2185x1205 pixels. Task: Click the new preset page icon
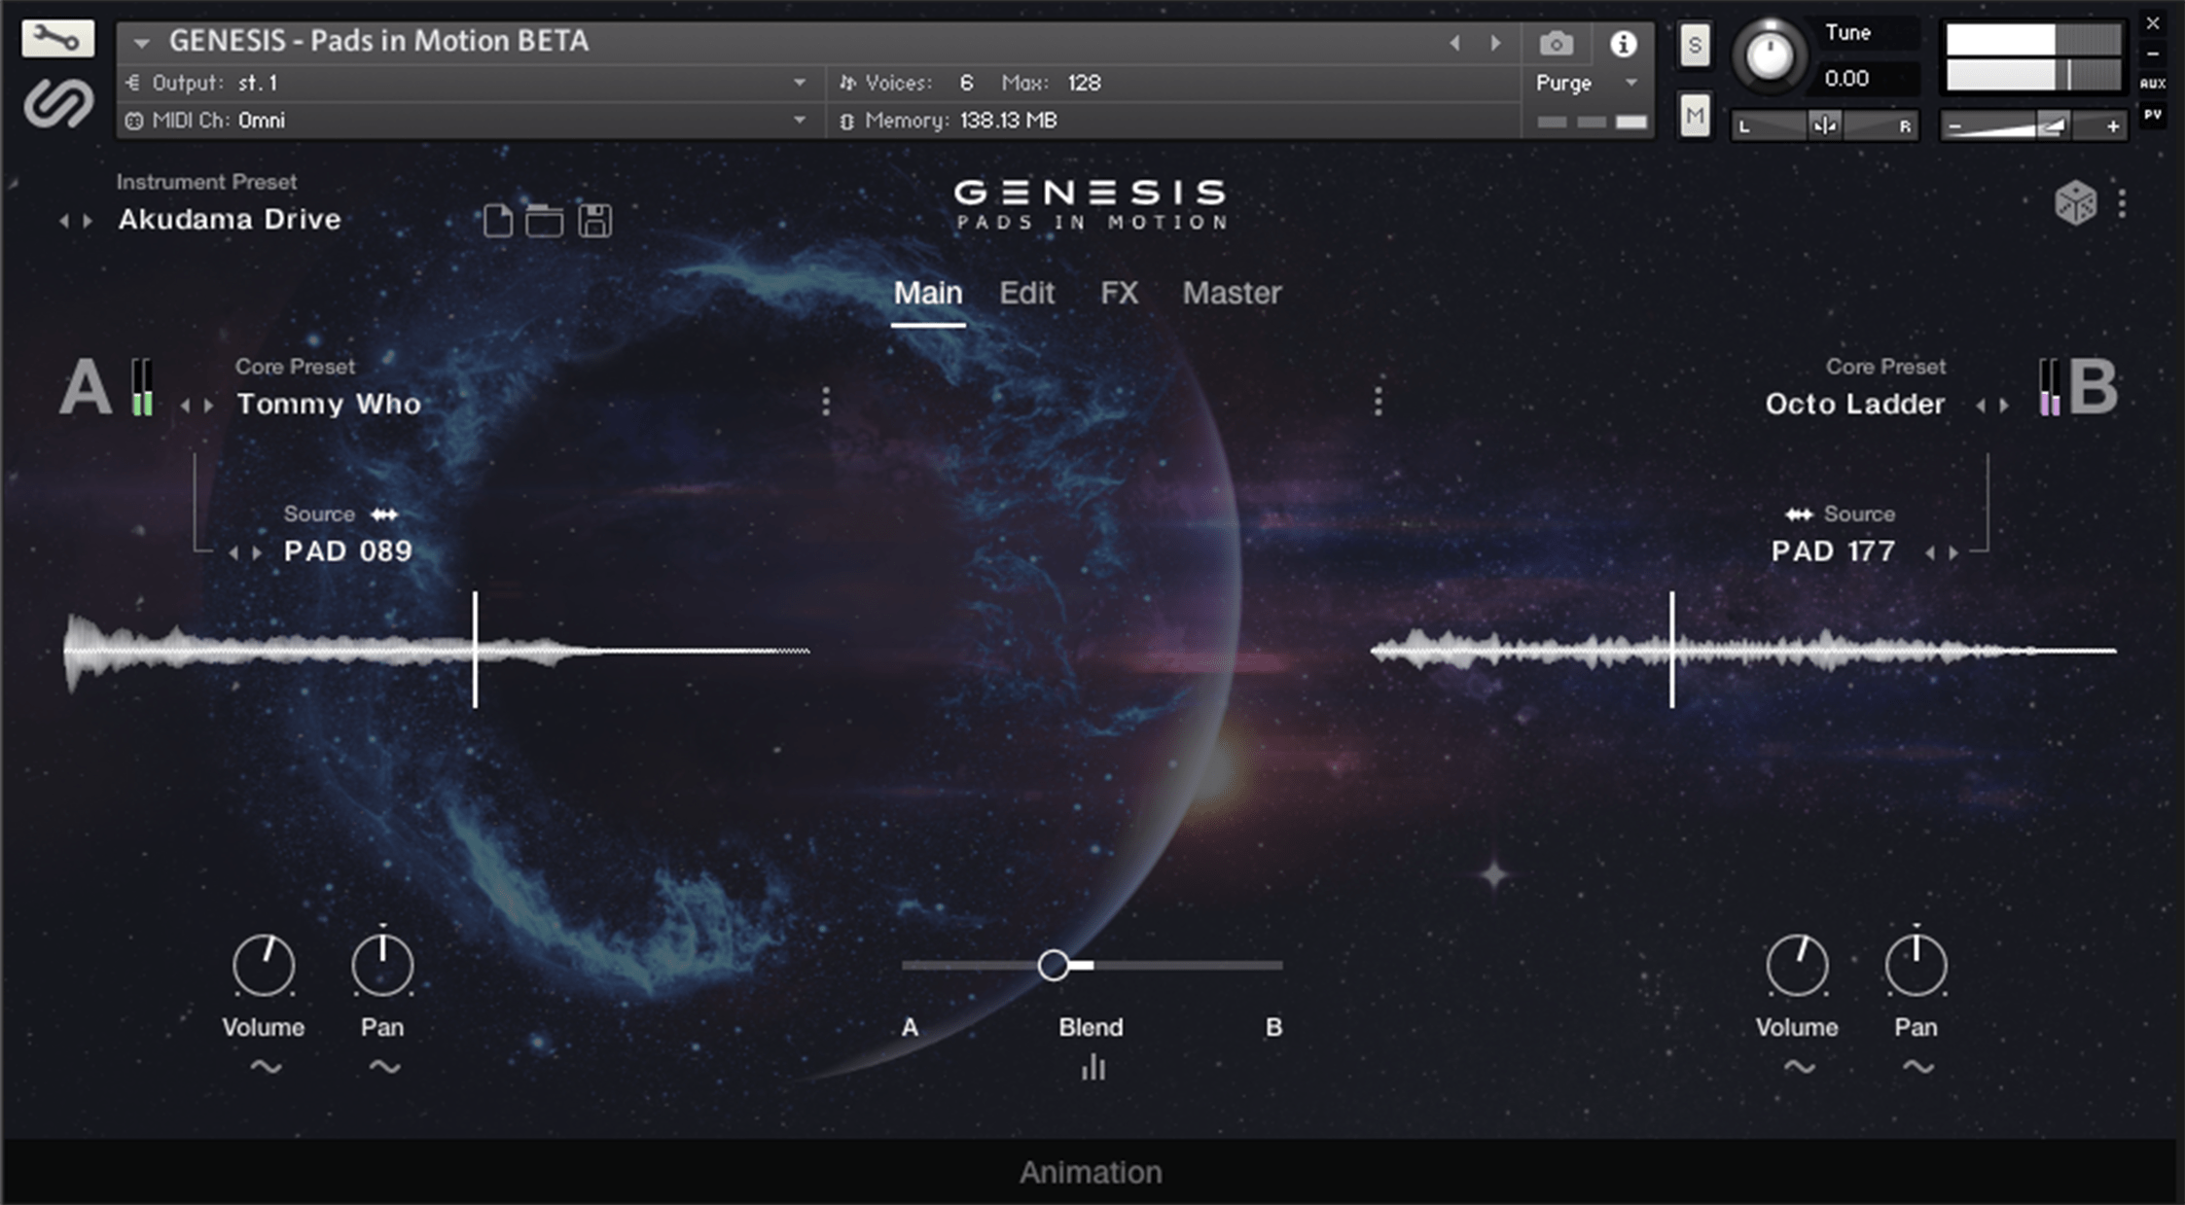(x=497, y=221)
